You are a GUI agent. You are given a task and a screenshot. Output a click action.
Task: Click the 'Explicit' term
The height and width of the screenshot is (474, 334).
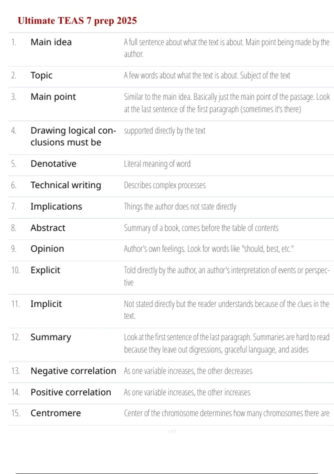45,270
